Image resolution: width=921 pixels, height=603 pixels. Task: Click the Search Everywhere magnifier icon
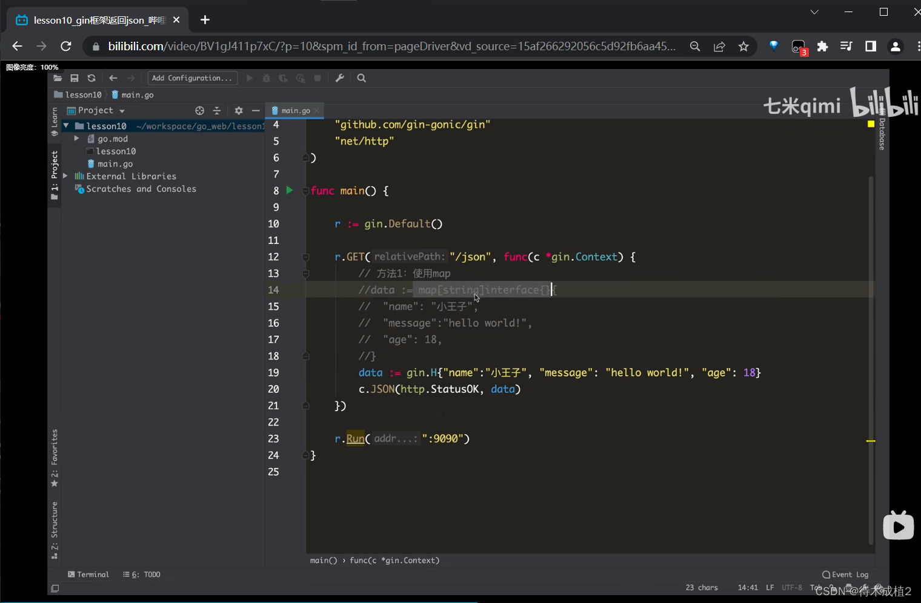[362, 78]
